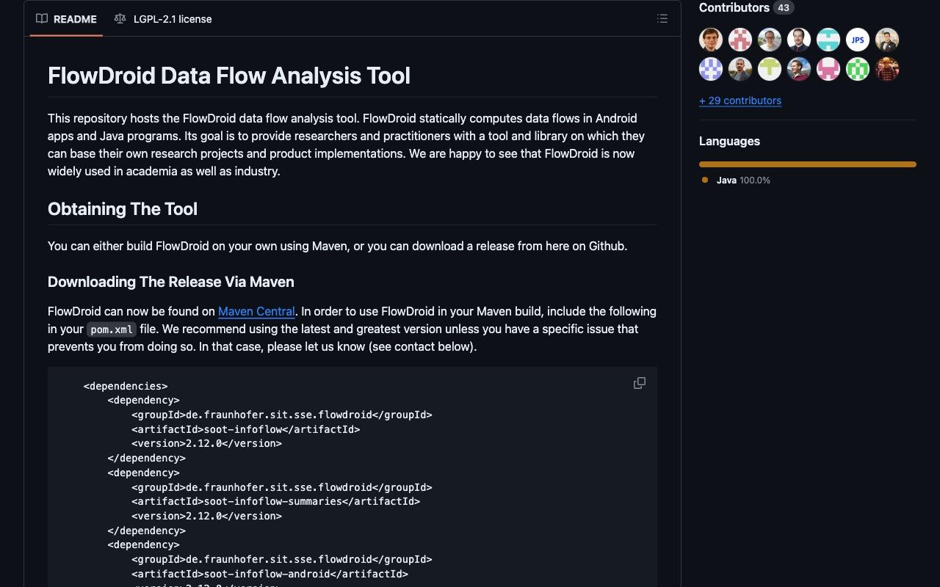
Task: Open avatar of man in tuxedo with bow tie
Action: click(x=887, y=40)
